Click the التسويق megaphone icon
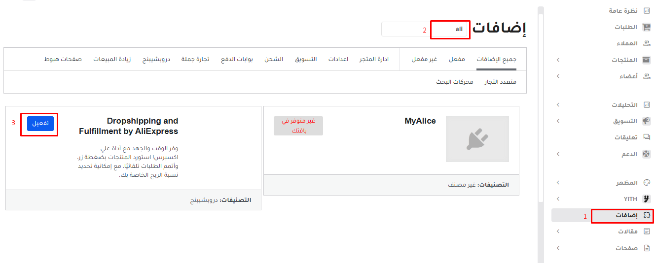655x263 pixels. click(x=647, y=121)
